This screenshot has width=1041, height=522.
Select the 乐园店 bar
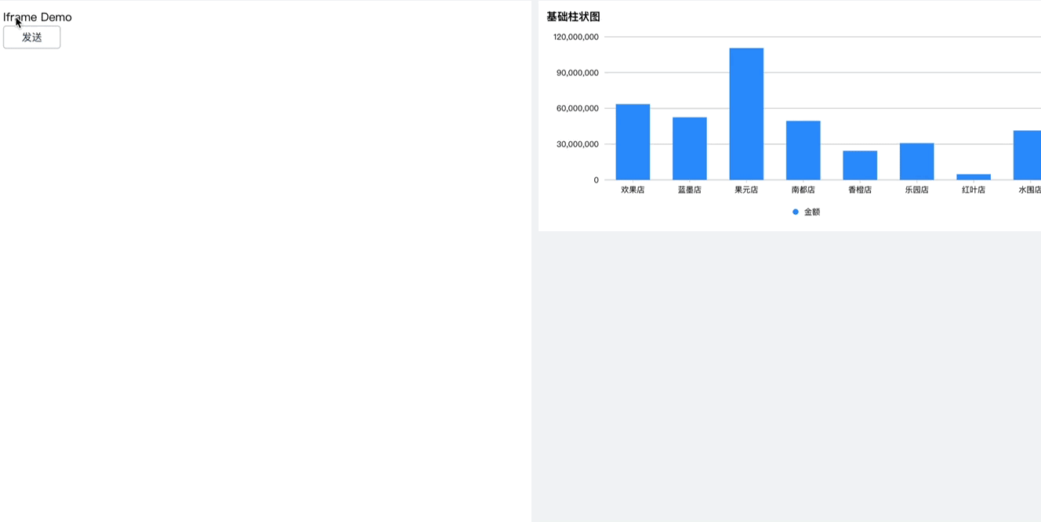pos(916,161)
